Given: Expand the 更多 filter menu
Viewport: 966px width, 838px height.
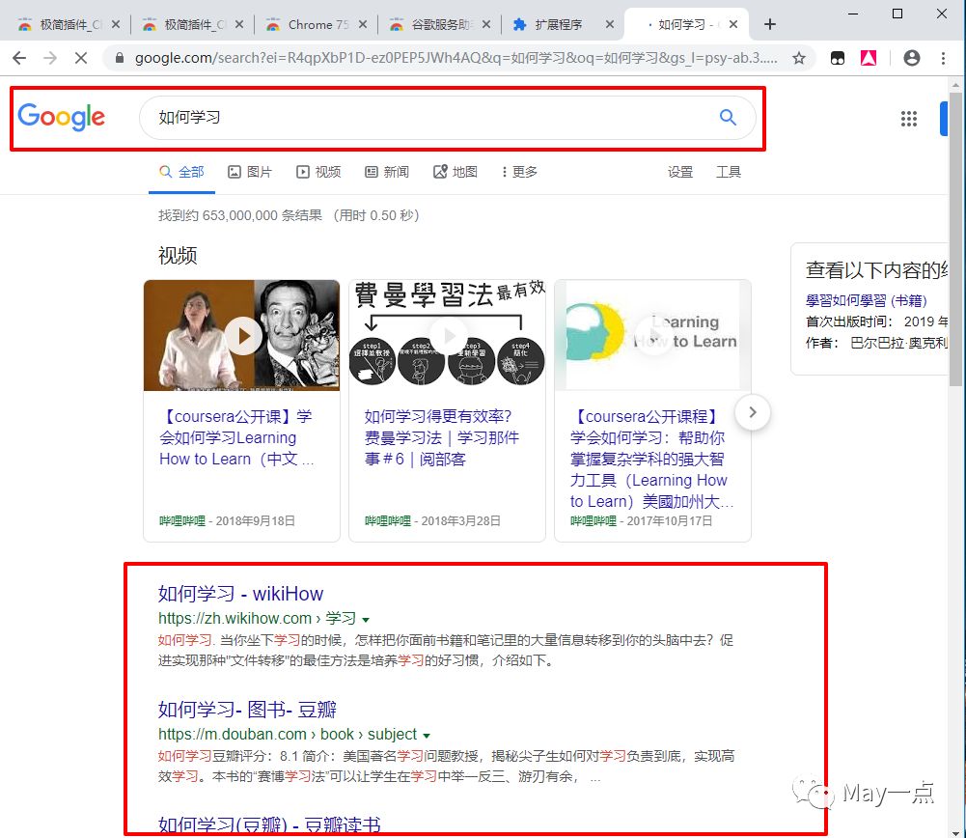Looking at the screenshot, I should point(519,172).
